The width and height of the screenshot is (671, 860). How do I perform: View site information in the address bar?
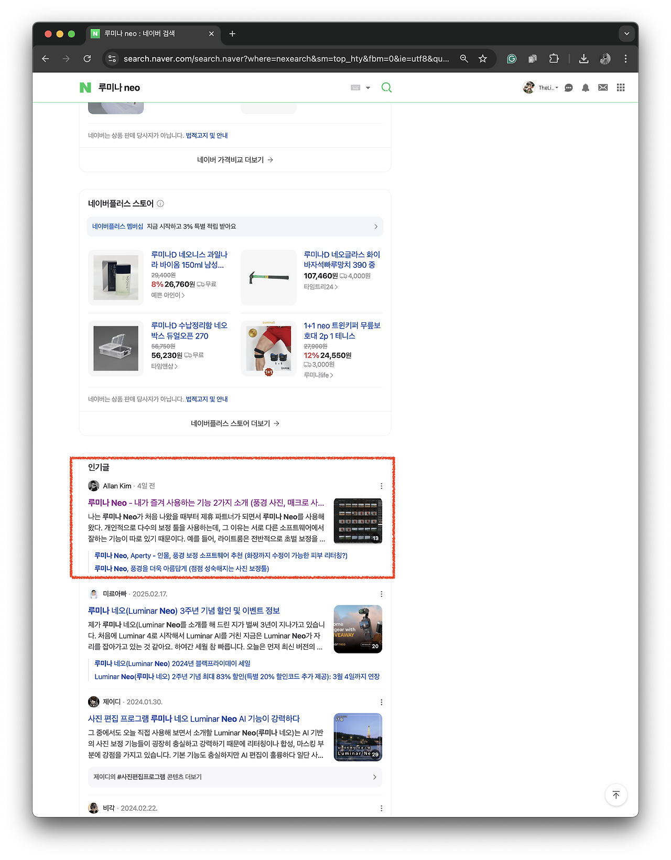coord(112,59)
